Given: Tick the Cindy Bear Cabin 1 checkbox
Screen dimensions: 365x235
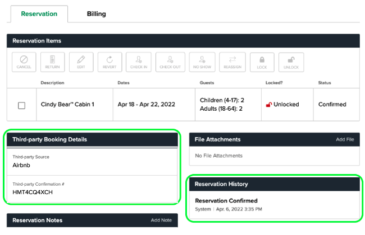Looking at the screenshot, I should 22,105.
